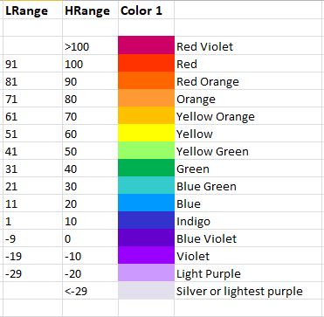Click the cell with value 91
The width and height of the screenshot is (324, 317).
[32, 63]
